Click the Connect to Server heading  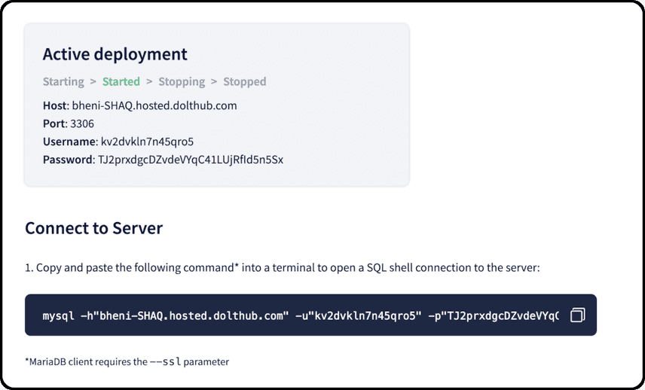93,228
